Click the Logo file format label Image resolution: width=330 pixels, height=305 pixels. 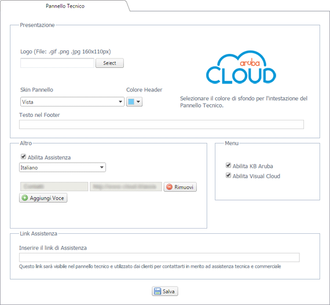coord(65,52)
